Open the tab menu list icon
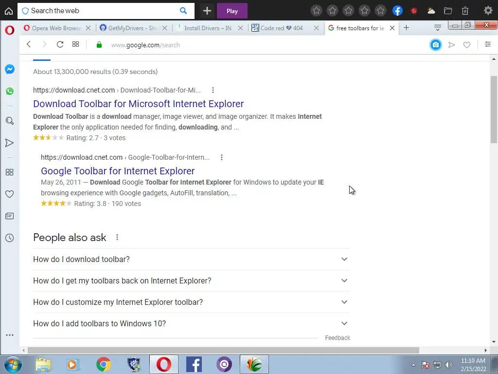 (437, 28)
